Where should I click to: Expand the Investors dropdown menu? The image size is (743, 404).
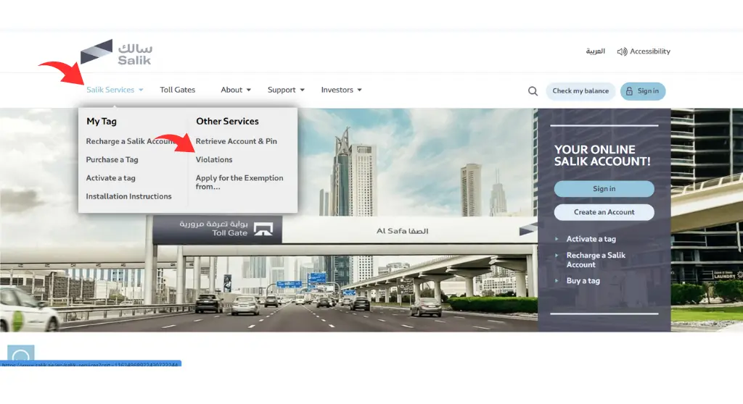[341, 90]
